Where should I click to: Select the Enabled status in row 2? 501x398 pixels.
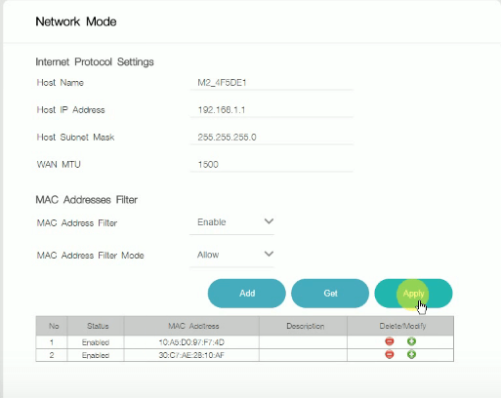coord(96,355)
